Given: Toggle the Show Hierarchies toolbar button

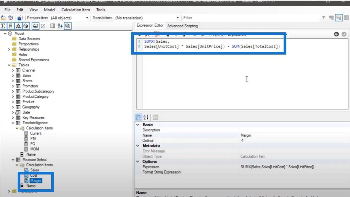Looking at the screenshot, I should point(18,26).
